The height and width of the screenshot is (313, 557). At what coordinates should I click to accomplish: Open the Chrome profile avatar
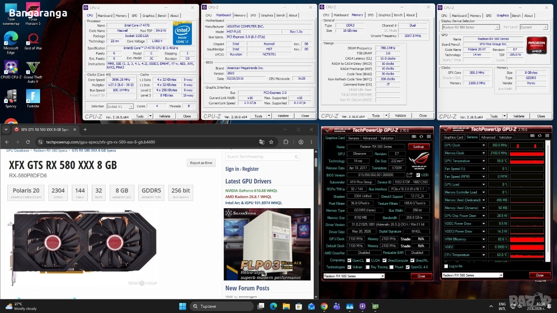[301, 142]
